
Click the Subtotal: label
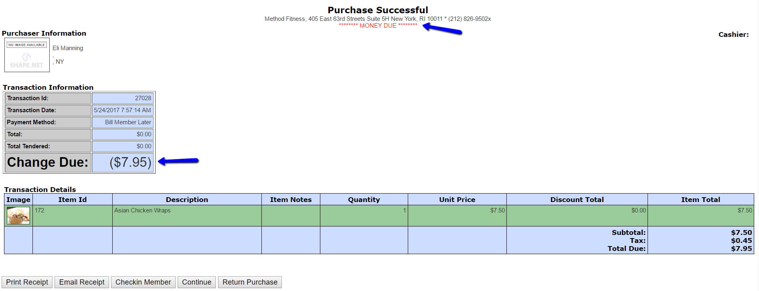[x=628, y=232]
